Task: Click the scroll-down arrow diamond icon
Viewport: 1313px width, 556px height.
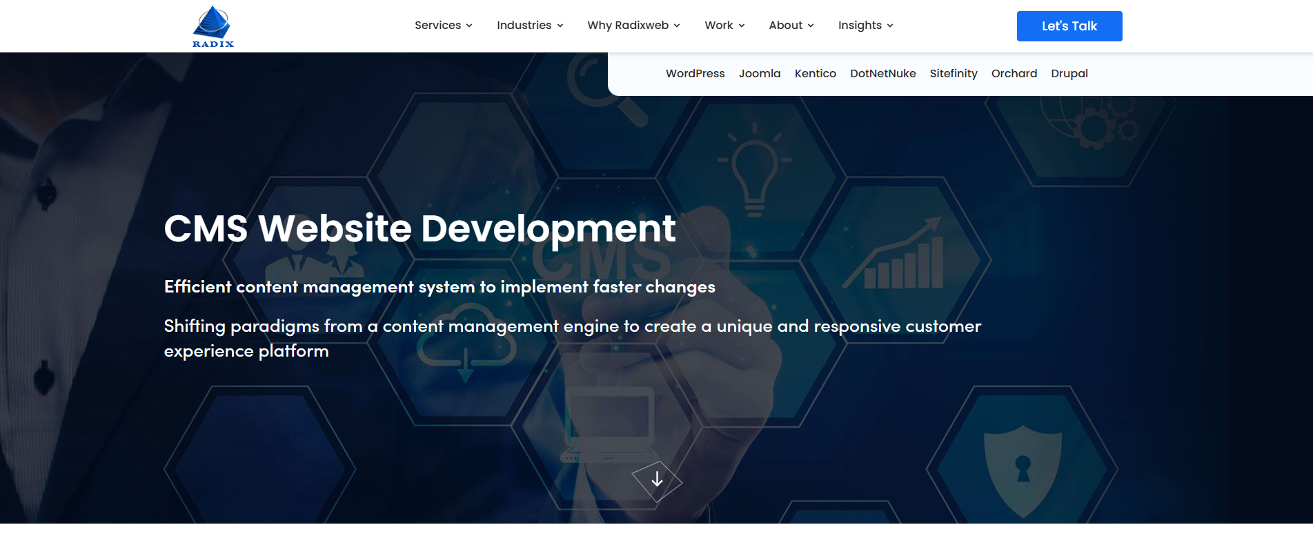Action: 657,480
